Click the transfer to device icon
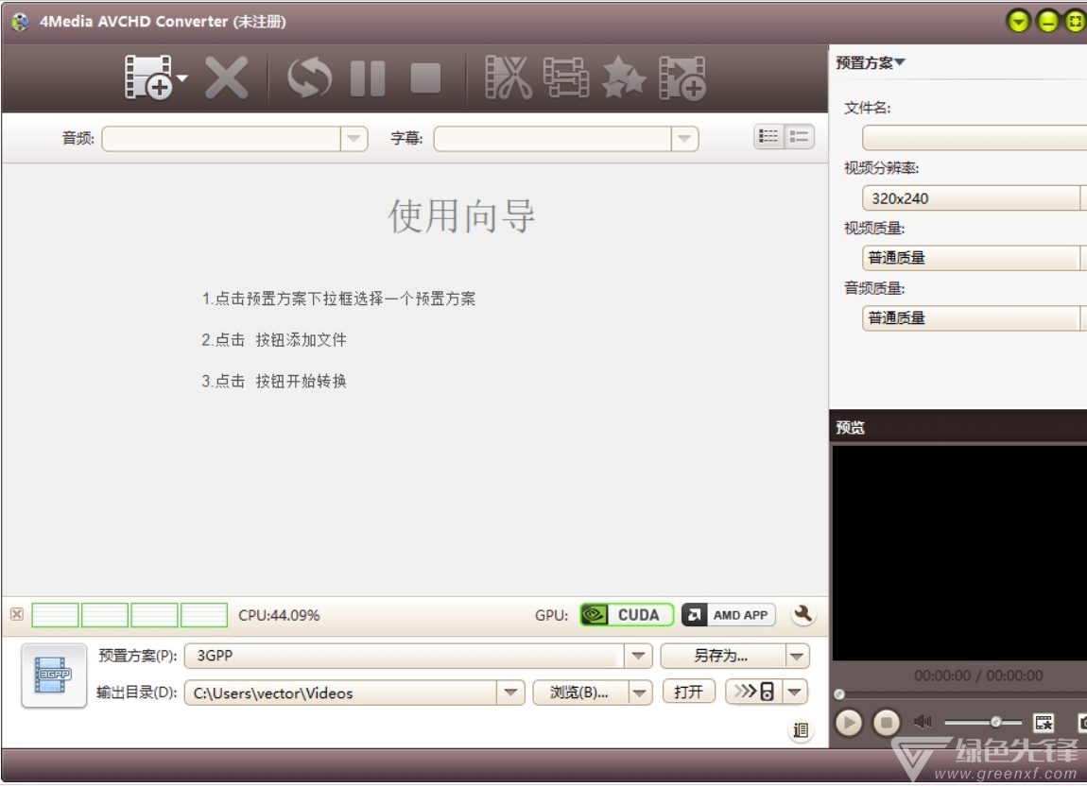Viewport: 1087px width, 787px height. (753, 692)
